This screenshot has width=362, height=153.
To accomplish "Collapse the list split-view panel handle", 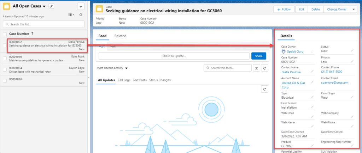I will coord(89,78).
